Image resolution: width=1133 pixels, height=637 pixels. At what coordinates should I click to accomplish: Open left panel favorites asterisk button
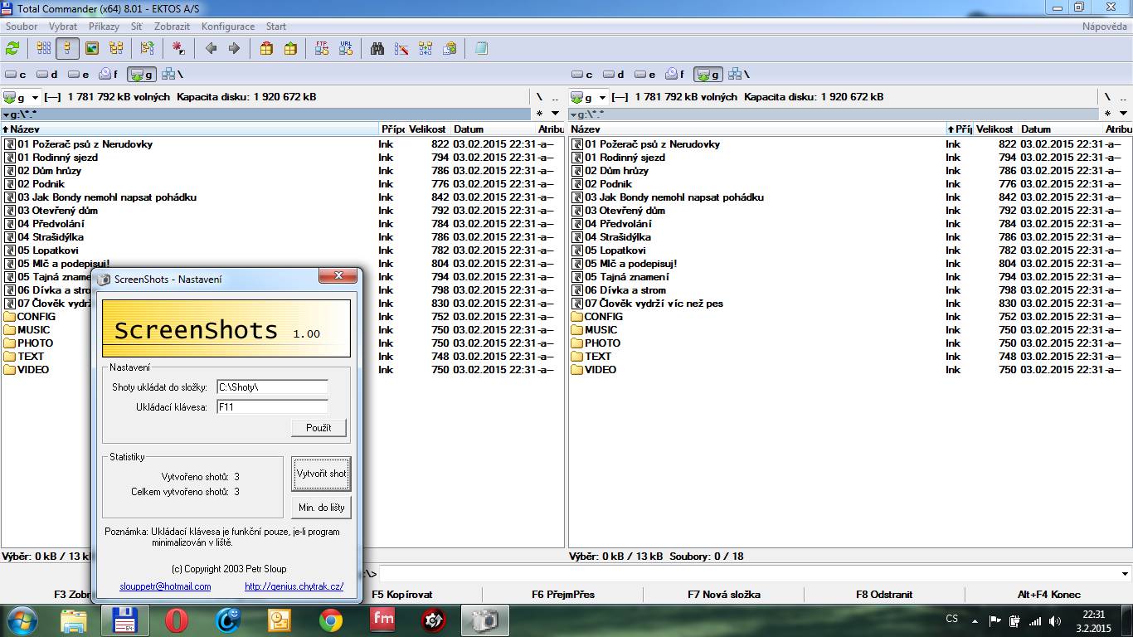point(539,114)
